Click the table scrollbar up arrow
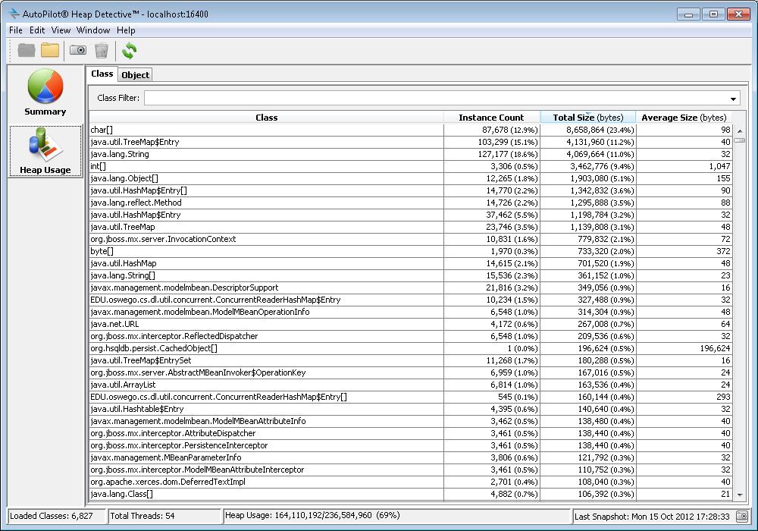This screenshot has width=758, height=531. [740, 130]
